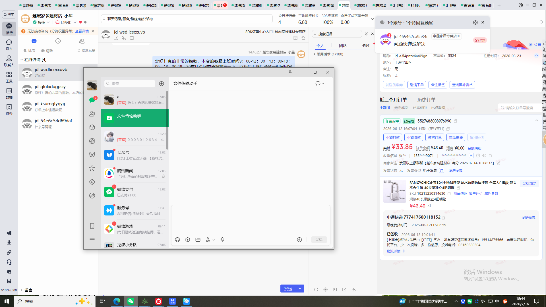Collapse the order 3527486008976990 card
This screenshot has height=307, width=546.
point(537,121)
